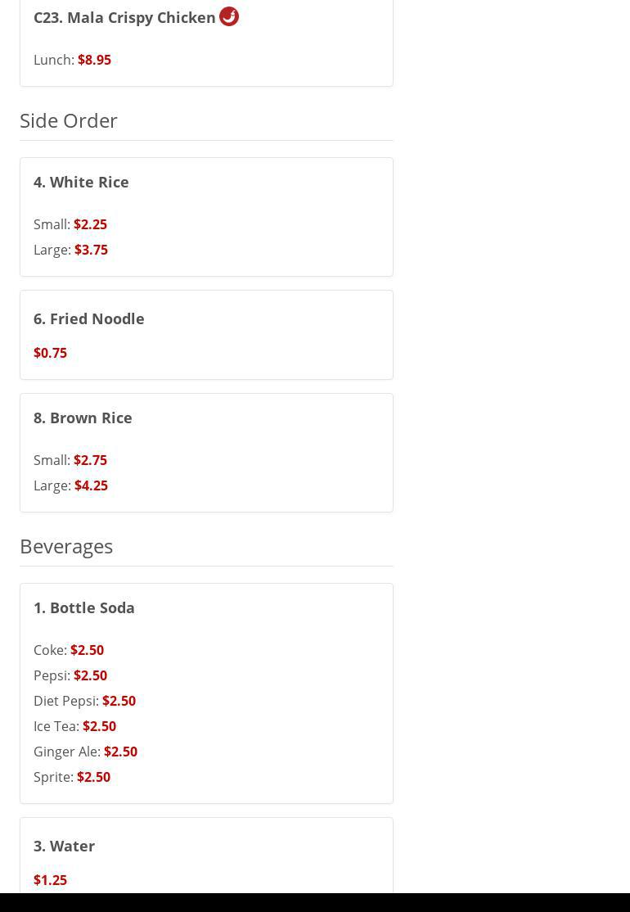The height and width of the screenshot is (912, 630).
Task: Choose the Large White Rice $3.75 price
Action: point(91,250)
